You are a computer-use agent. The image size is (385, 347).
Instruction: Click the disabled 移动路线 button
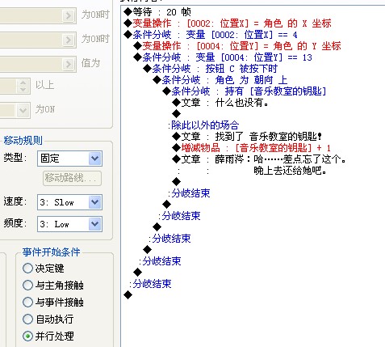point(72,178)
